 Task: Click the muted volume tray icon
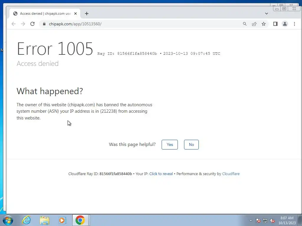pos(272,220)
